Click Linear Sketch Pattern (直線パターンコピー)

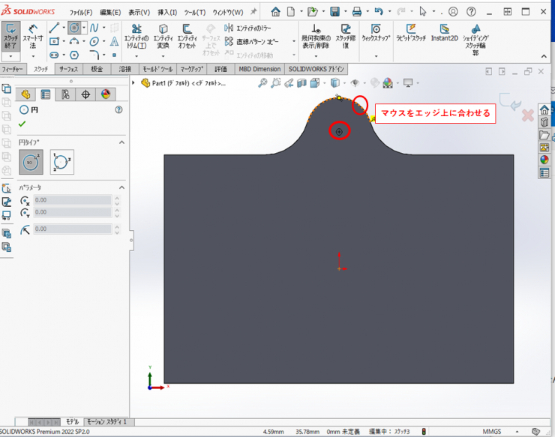(252, 42)
